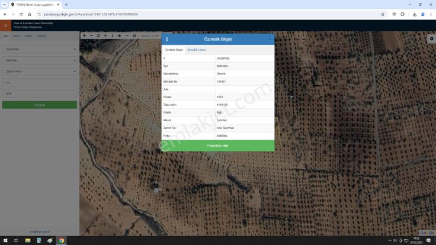This screenshot has width=436, height=245.
Task: Open a new browser tab
Action: (x=66, y=5)
